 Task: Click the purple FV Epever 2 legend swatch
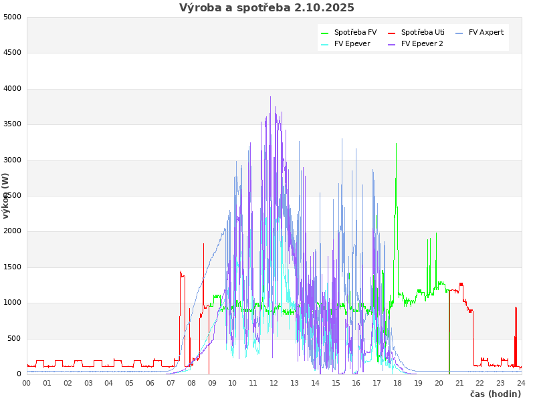point(392,44)
